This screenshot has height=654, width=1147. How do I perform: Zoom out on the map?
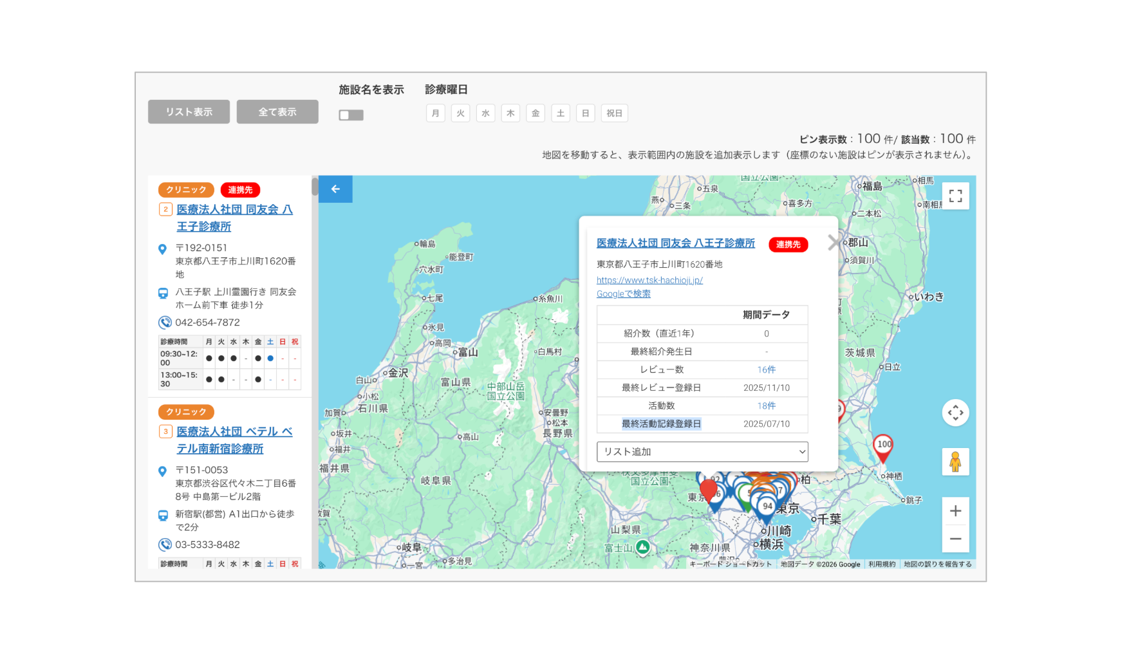955,539
